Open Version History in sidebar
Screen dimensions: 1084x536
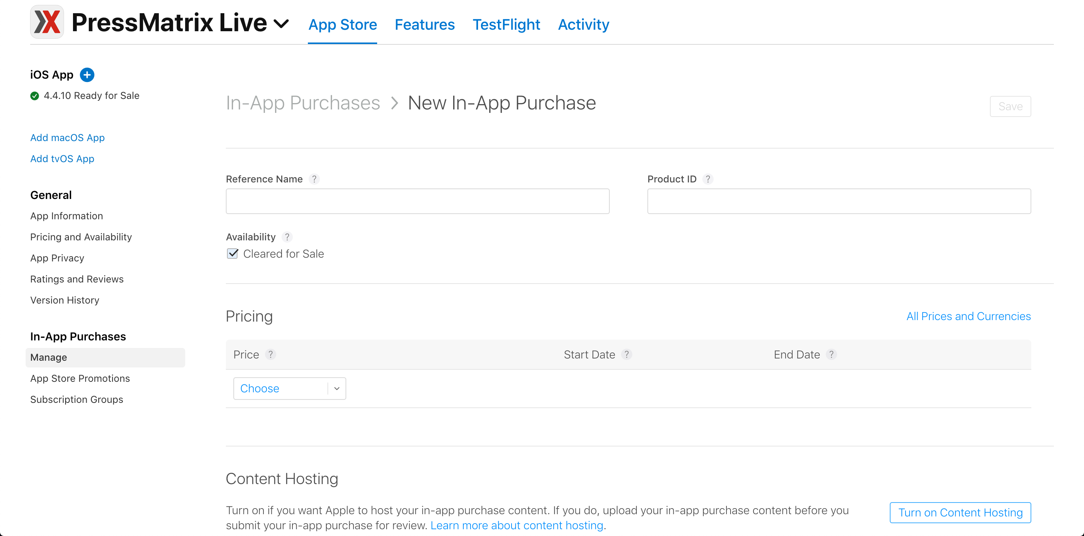point(65,300)
